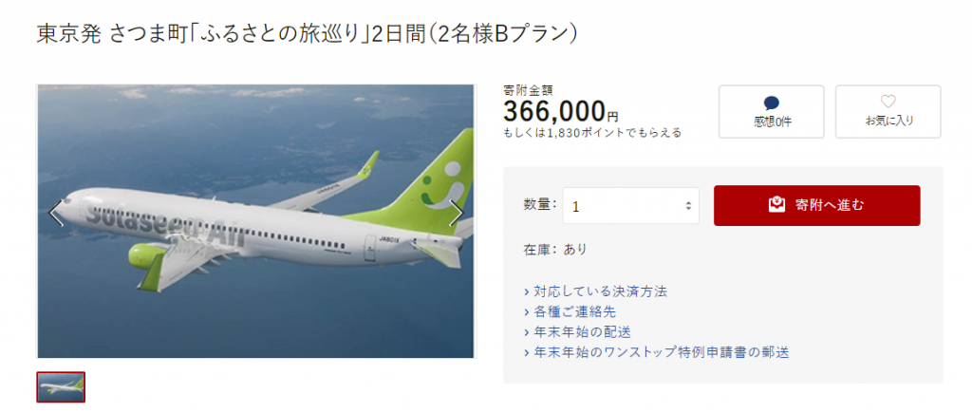Click the donation box icon on red button
Image resolution: width=972 pixels, height=413 pixels.
coord(776,205)
